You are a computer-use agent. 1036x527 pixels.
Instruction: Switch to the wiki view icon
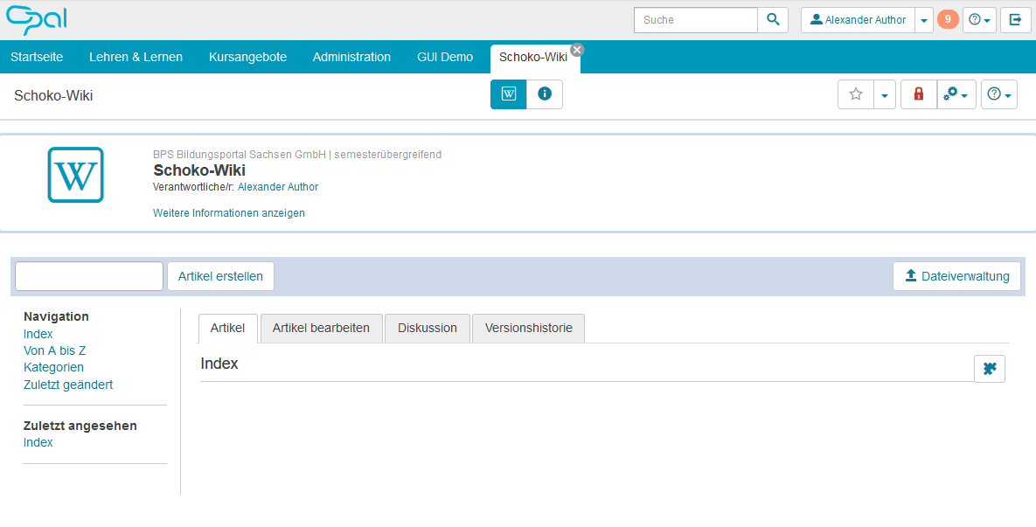point(509,94)
